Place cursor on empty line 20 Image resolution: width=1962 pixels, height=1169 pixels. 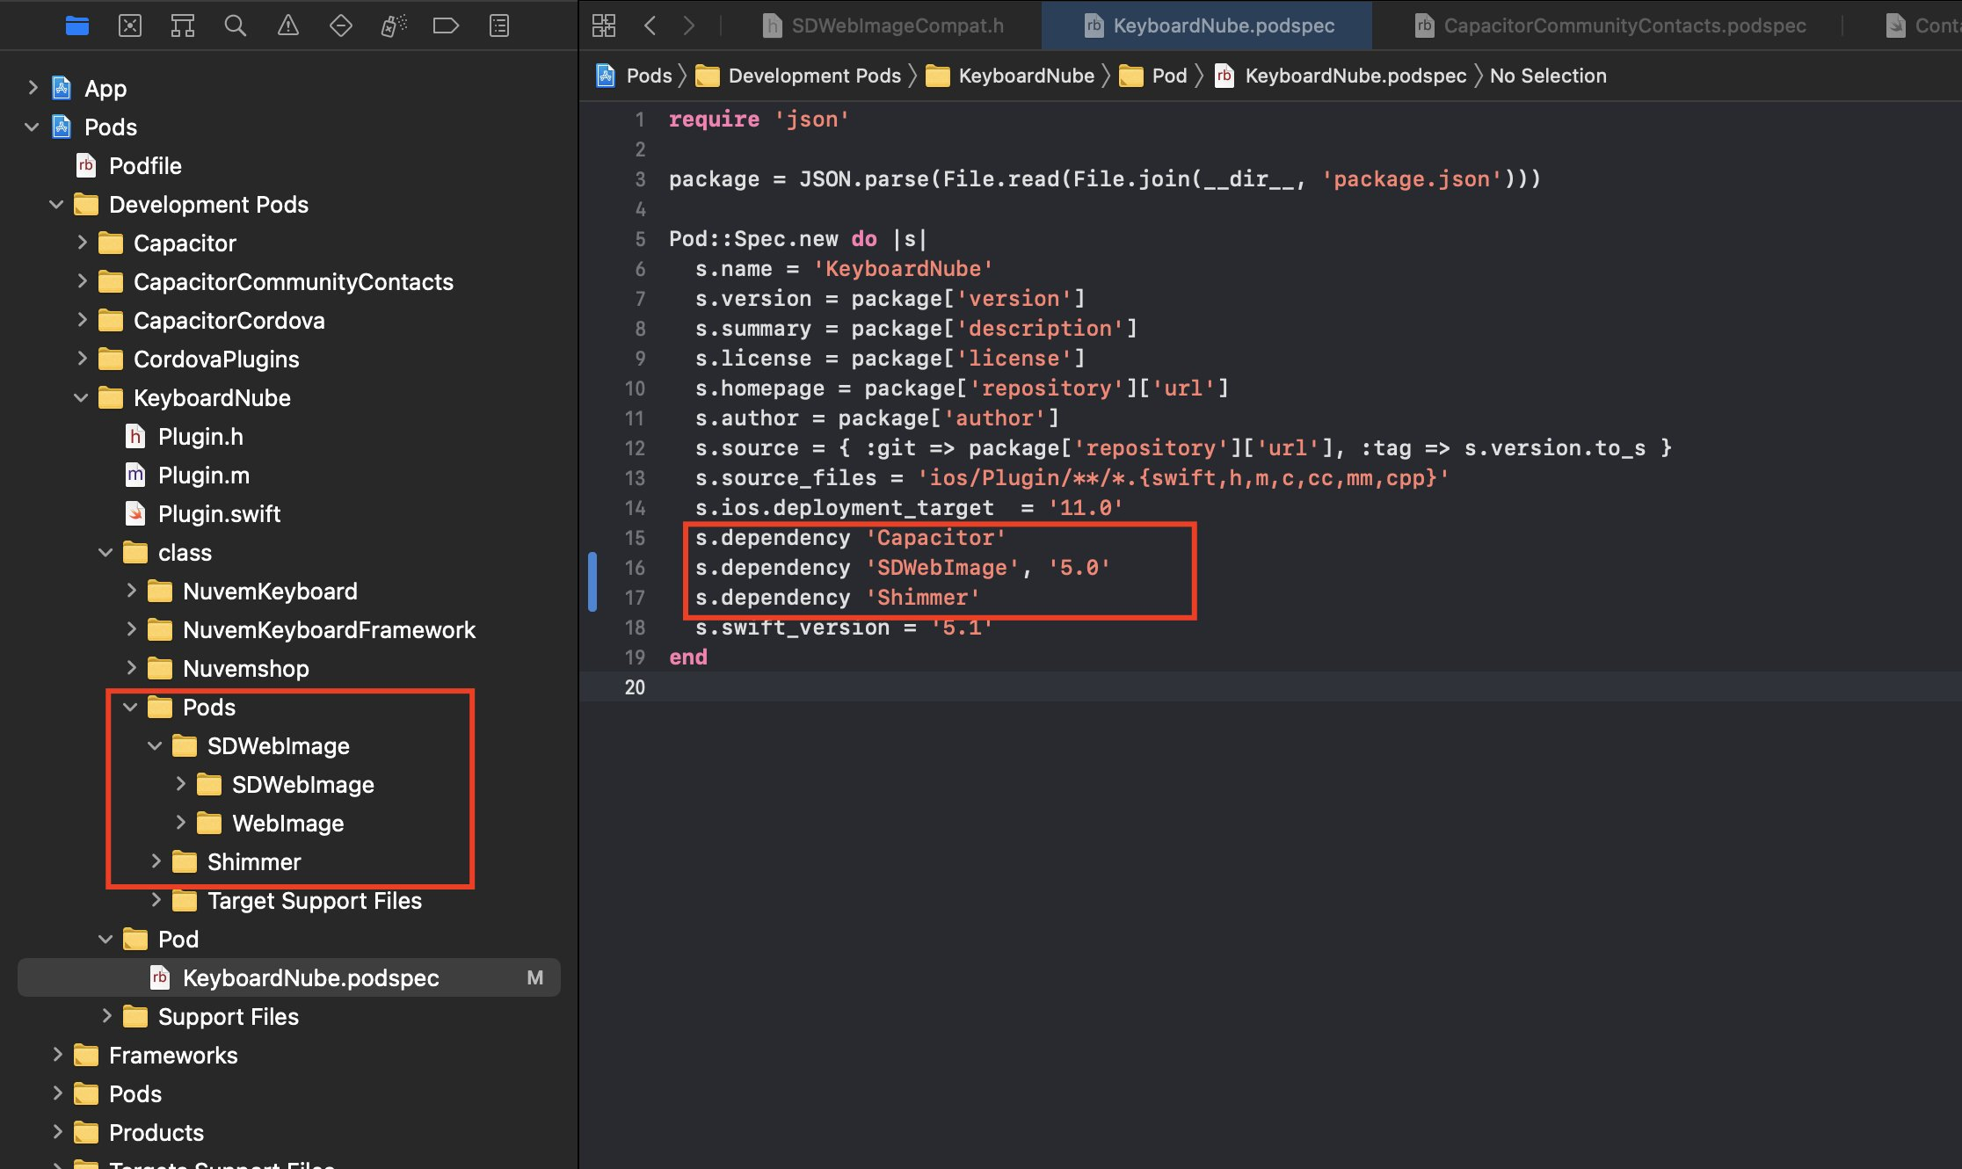point(1270,687)
